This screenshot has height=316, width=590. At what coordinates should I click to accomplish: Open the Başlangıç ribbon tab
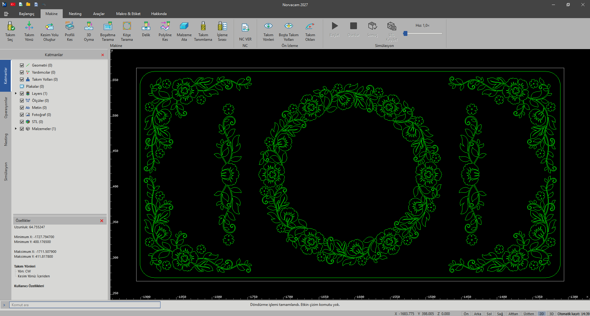click(x=27, y=14)
